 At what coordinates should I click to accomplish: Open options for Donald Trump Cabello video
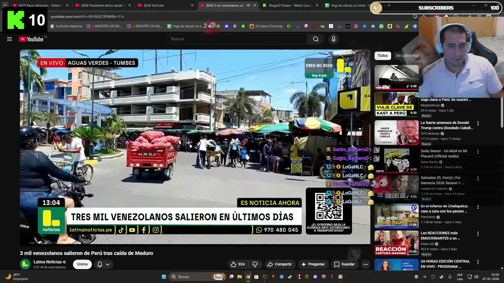tap(478, 123)
